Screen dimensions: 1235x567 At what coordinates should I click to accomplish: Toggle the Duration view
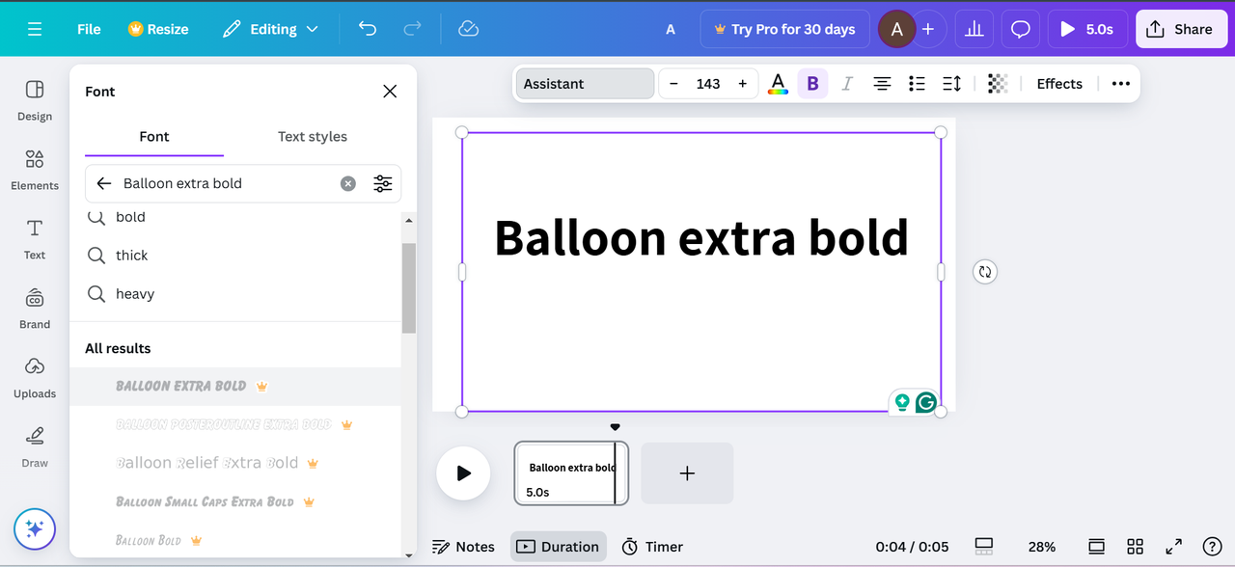558,547
